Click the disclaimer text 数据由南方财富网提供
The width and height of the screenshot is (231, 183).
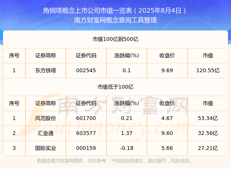pyautogui.click(x=60, y=161)
